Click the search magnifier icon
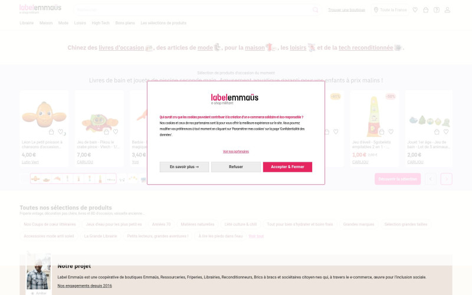 pyautogui.click(x=315, y=10)
